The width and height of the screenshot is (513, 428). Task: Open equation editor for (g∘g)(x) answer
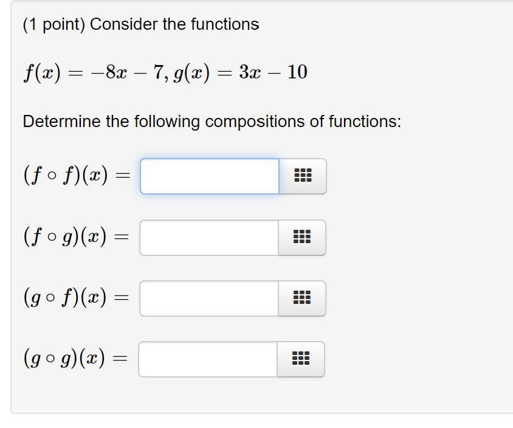click(301, 359)
